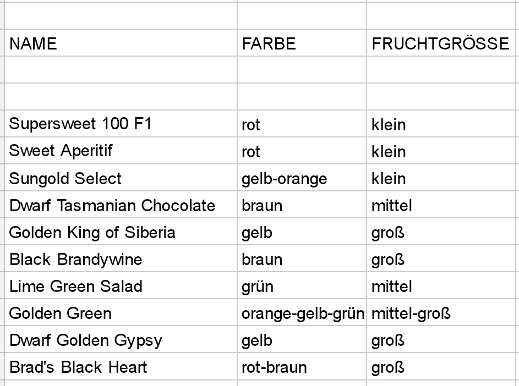Viewport: 519px width, 386px height.
Task: Click the mittel cell for Dwarf Tasmanian Chocolate
Action: pyautogui.click(x=442, y=205)
